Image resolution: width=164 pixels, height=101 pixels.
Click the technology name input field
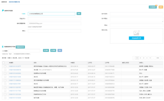136,14
